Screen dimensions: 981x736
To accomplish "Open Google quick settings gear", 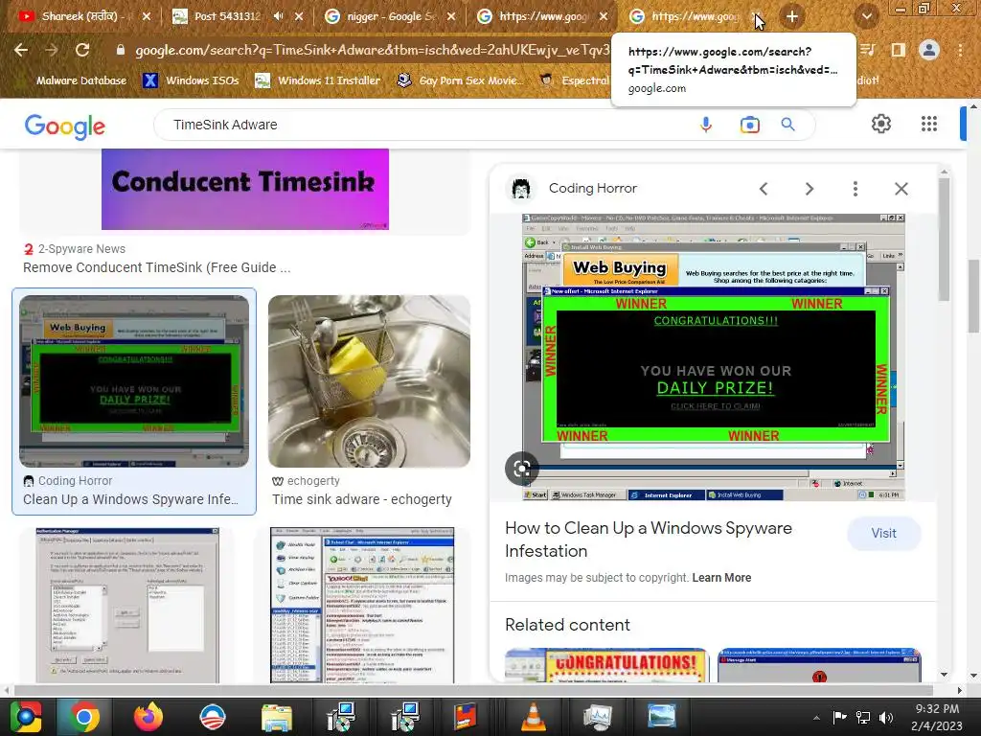I will pos(881,124).
